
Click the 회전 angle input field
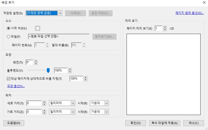pos(29,62)
